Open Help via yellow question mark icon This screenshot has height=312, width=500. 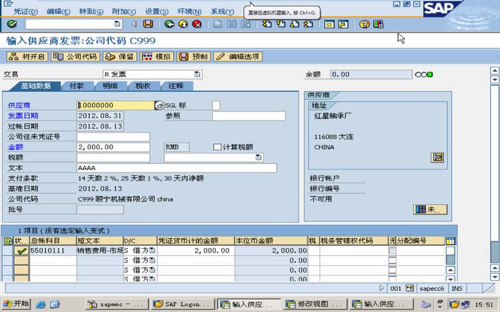pyautogui.click(x=364, y=24)
